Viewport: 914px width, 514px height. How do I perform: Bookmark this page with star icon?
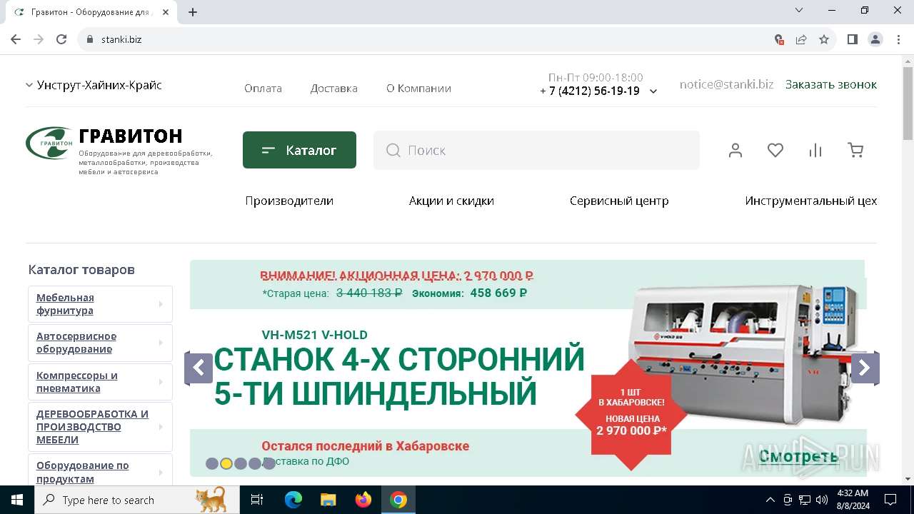pyautogui.click(x=824, y=39)
